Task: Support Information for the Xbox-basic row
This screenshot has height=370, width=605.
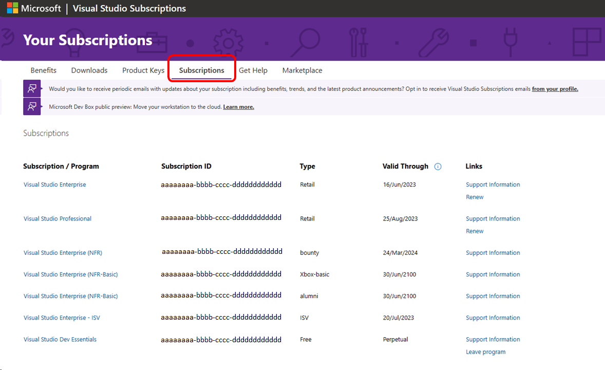Action: (x=493, y=274)
